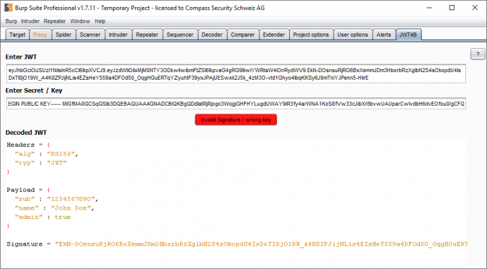487x269 pixels.
Task: Open the Window menu
Action: point(80,22)
